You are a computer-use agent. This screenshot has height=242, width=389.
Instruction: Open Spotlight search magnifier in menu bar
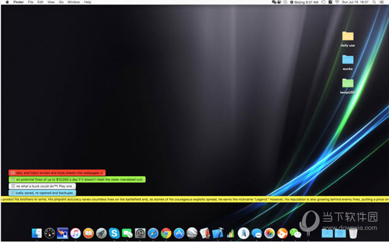click(x=374, y=2)
